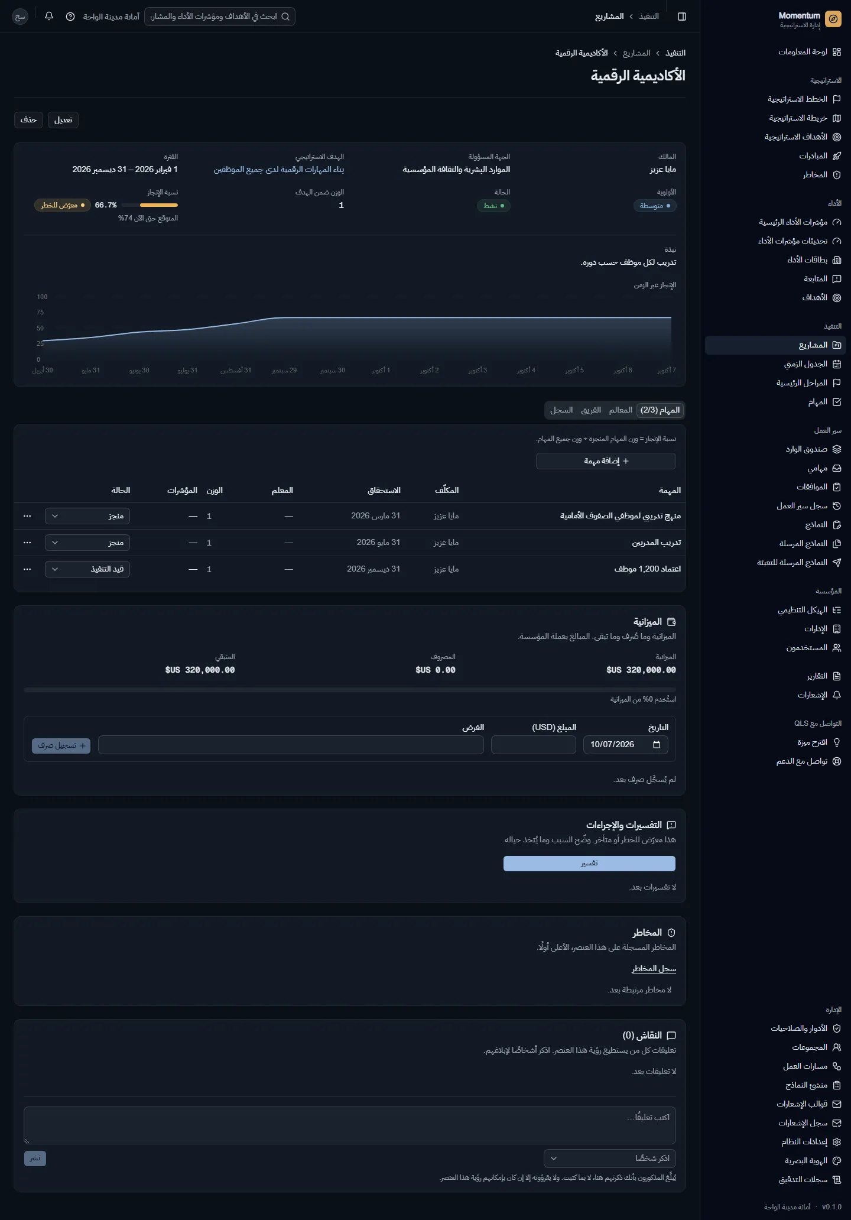Toggle the sidebar panel icon
This screenshot has height=1220, width=851.
(x=682, y=17)
